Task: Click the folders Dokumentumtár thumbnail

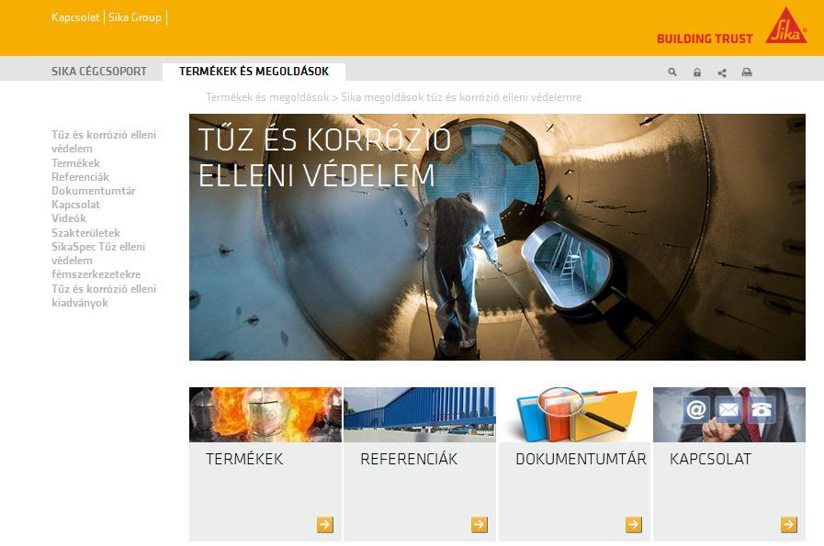Action: pos(574,415)
